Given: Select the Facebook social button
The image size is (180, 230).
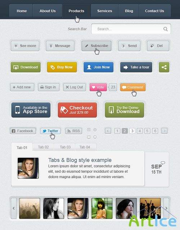Looking at the screenshot, I should pyautogui.click(x=23, y=131).
